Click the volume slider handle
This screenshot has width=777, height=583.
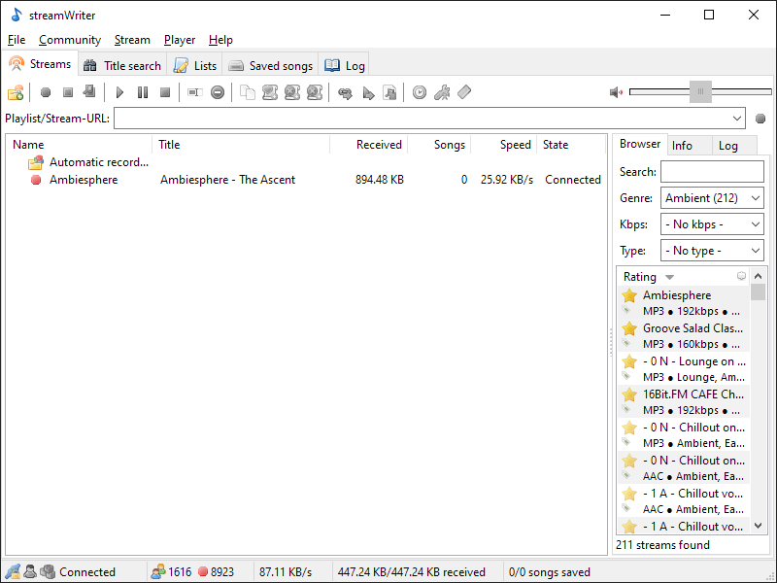click(700, 92)
